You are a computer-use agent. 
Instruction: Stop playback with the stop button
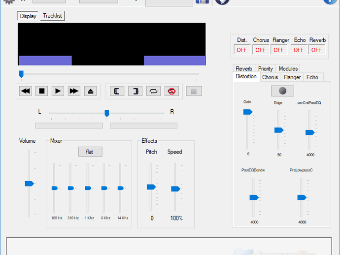pos(41,91)
